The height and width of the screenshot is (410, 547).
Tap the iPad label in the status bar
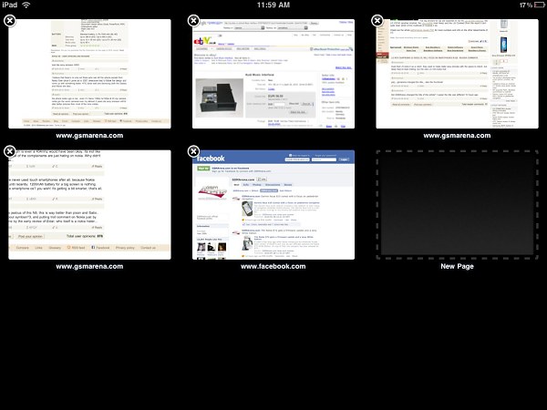(10, 5)
